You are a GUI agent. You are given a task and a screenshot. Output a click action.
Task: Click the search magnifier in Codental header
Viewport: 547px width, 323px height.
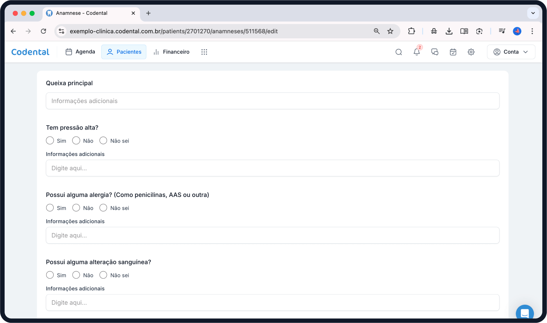coord(399,52)
